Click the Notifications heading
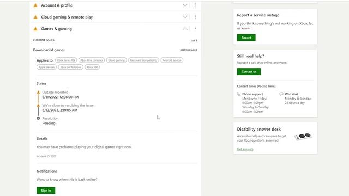Image resolution: width=349 pixels, height=196 pixels. (47, 171)
